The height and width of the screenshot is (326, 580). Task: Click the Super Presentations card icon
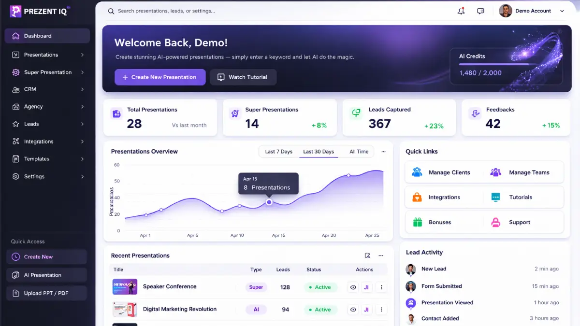pyautogui.click(x=235, y=114)
